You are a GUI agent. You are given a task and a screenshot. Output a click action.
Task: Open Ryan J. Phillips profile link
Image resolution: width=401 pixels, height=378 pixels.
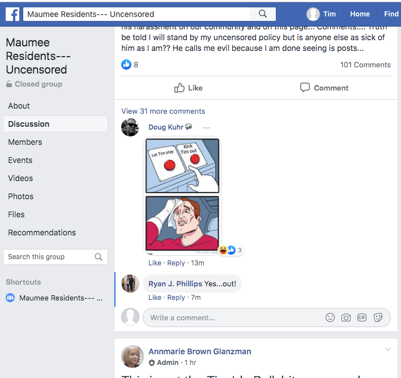pyautogui.click(x=175, y=283)
